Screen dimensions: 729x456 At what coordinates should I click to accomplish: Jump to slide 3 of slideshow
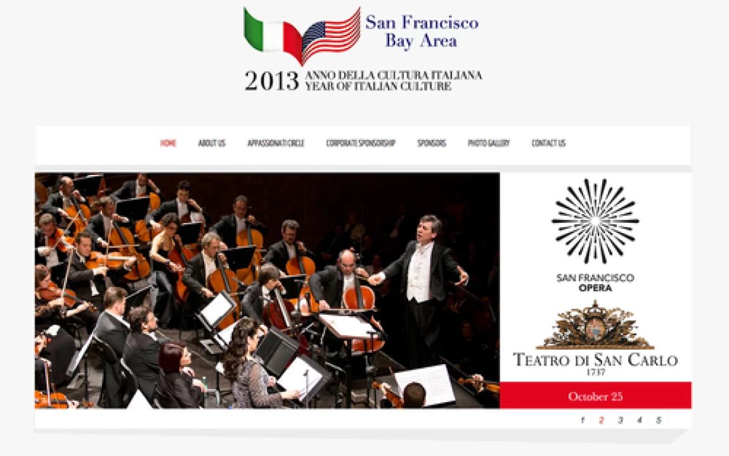click(620, 421)
